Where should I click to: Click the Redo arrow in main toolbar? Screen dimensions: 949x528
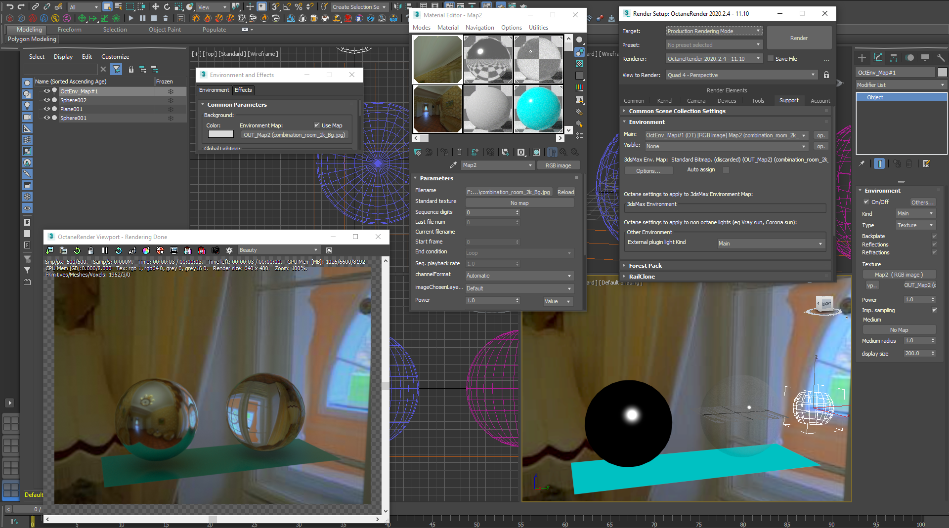21,7
